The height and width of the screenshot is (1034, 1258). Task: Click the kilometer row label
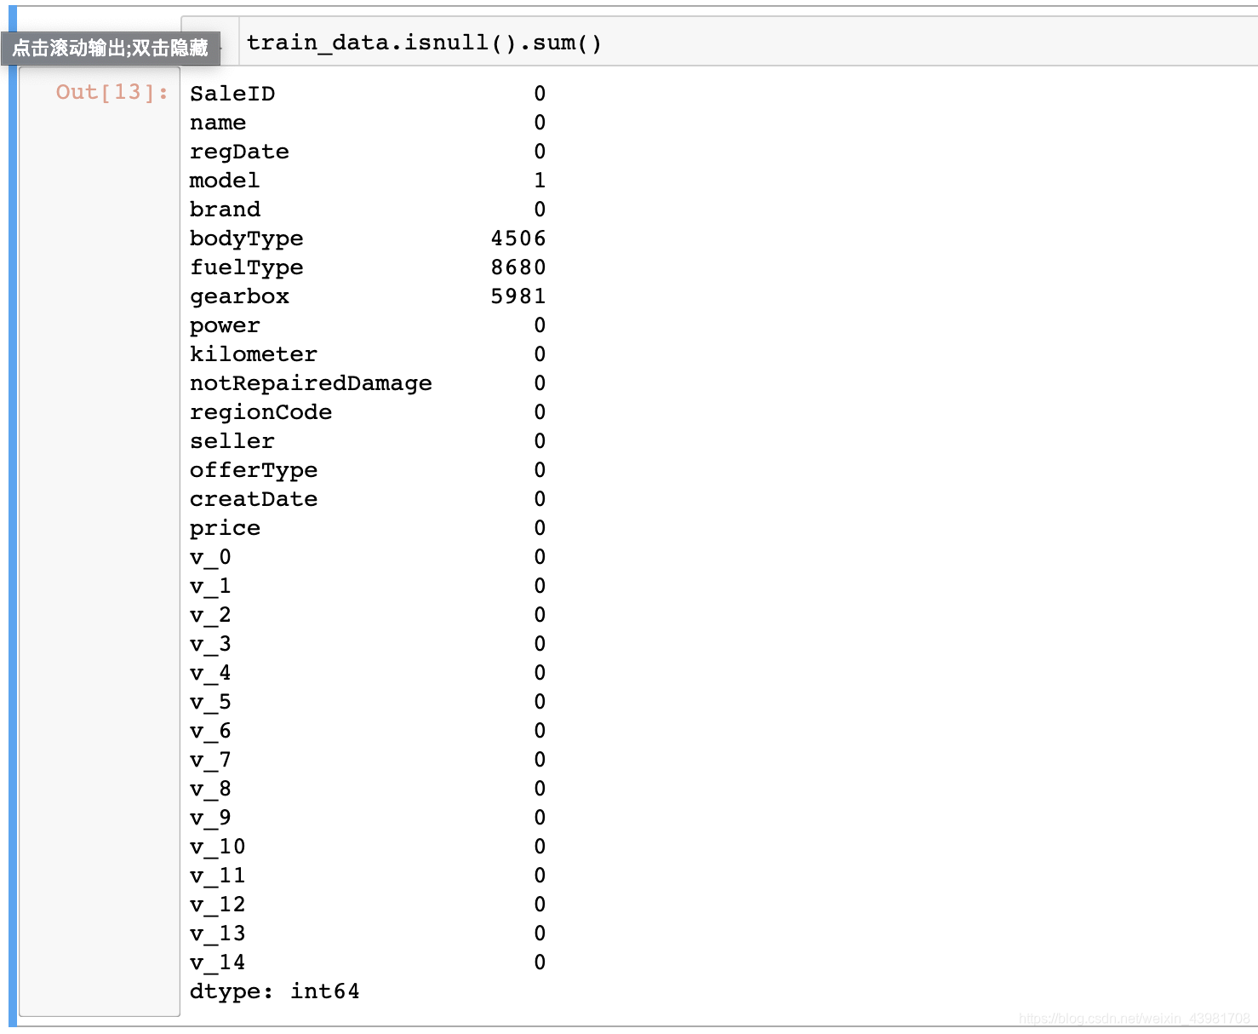pos(254,354)
